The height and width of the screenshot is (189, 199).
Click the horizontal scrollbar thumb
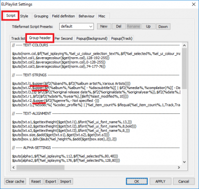click(40, 168)
